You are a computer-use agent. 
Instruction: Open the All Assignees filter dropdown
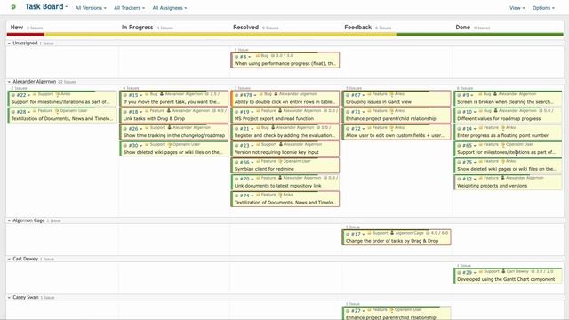pyautogui.click(x=170, y=8)
